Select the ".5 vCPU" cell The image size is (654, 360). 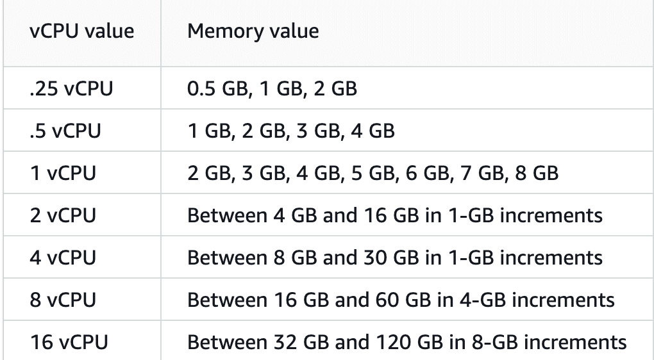coord(65,131)
